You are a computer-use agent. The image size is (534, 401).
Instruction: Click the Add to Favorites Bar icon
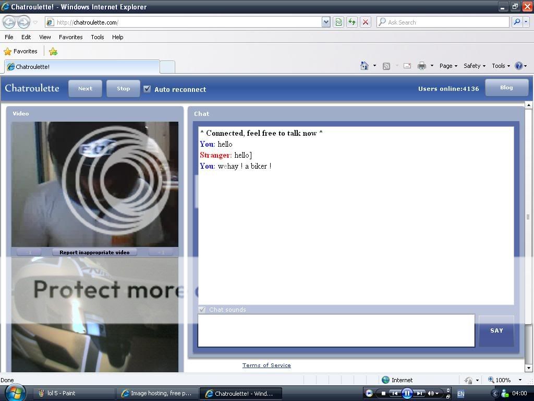(53, 51)
